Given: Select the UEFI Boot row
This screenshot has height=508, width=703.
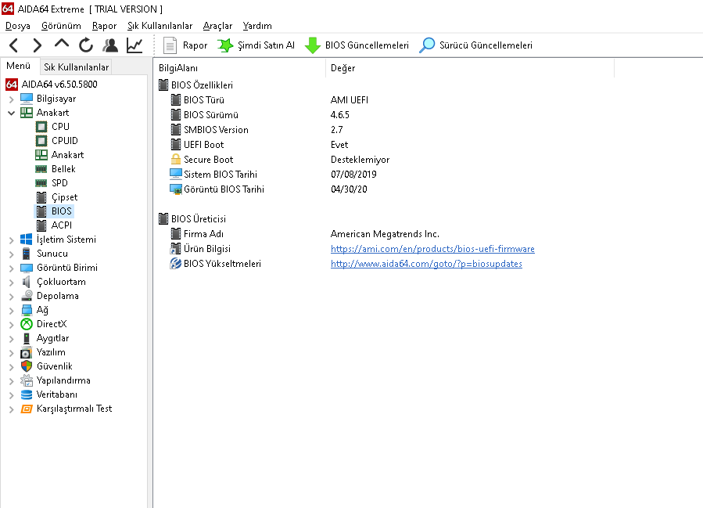Looking at the screenshot, I should pos(386,145).
